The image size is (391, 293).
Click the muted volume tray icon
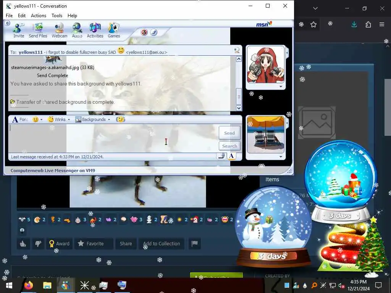tap(341, 285)
